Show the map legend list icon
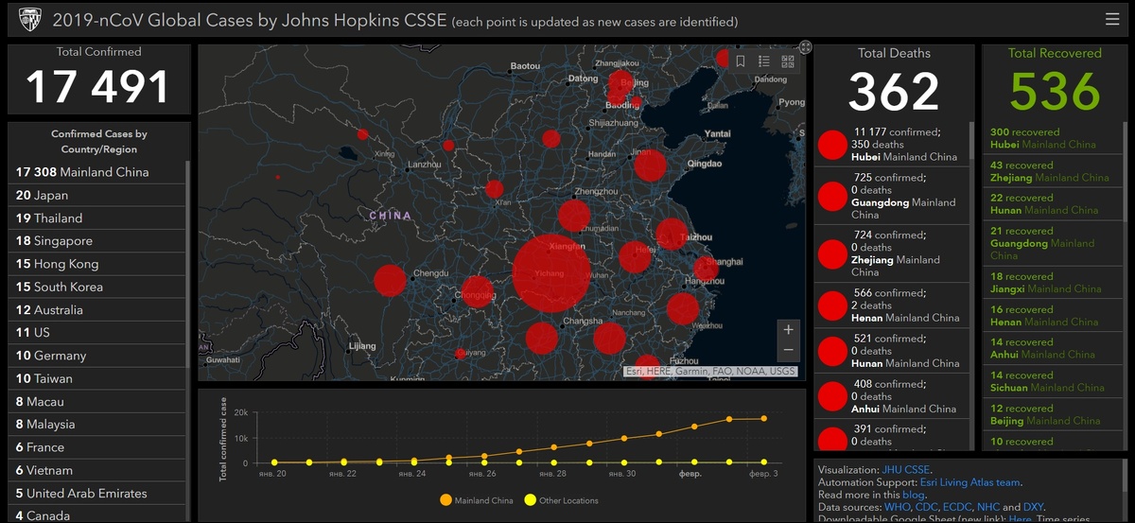Image resolution: width=1135 pixels, height=523 pixels. 764,61
